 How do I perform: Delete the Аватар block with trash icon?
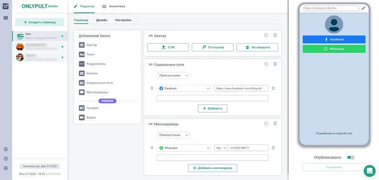pos(275,36)
